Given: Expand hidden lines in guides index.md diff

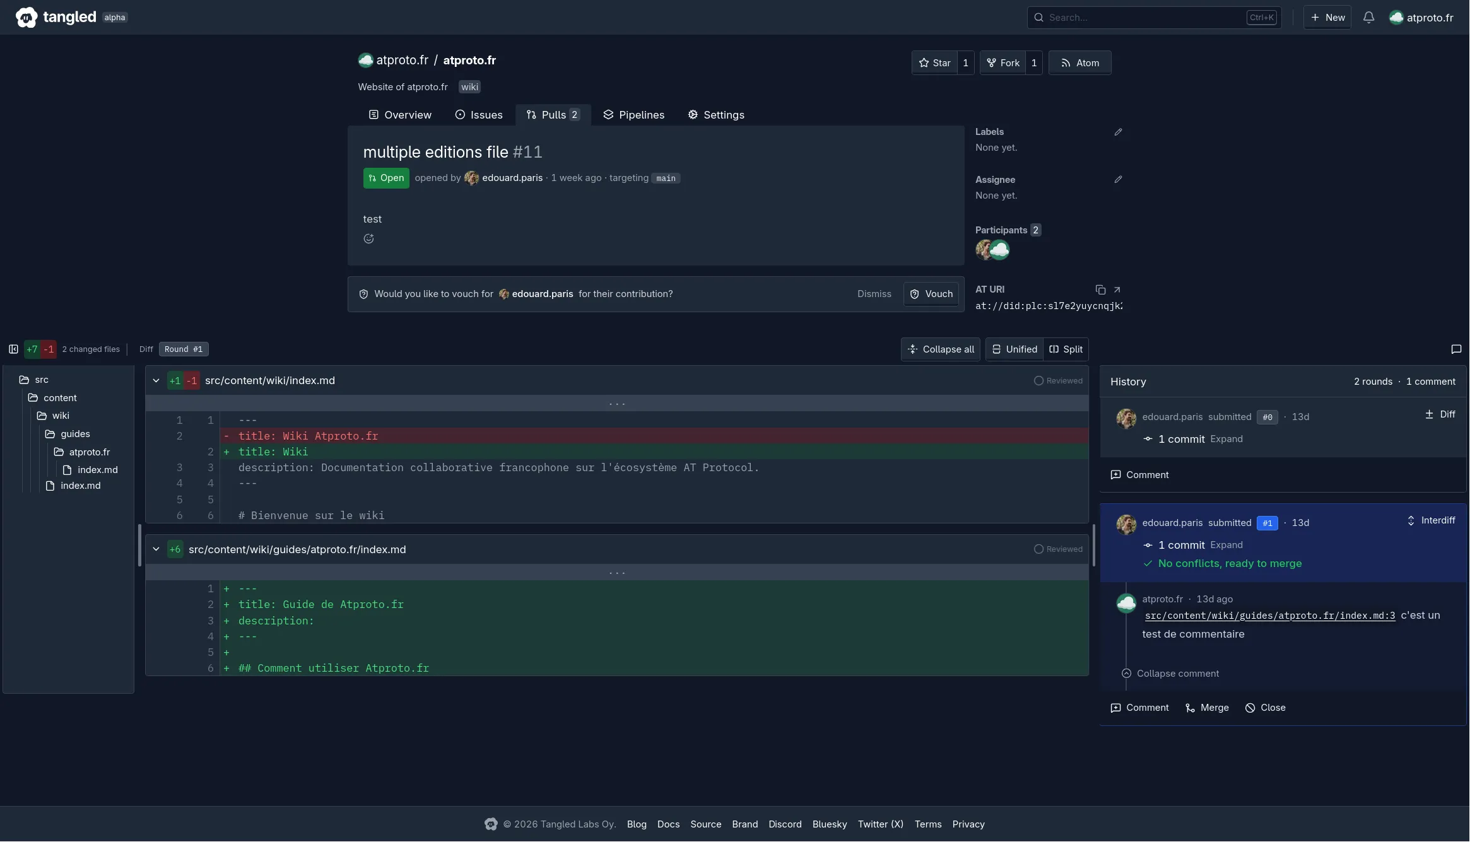Looking at the screenshot, I should 617,573.
